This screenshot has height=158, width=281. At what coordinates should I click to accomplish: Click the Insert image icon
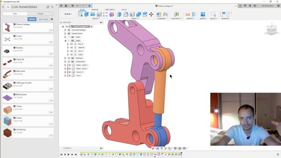coord(203,14)
